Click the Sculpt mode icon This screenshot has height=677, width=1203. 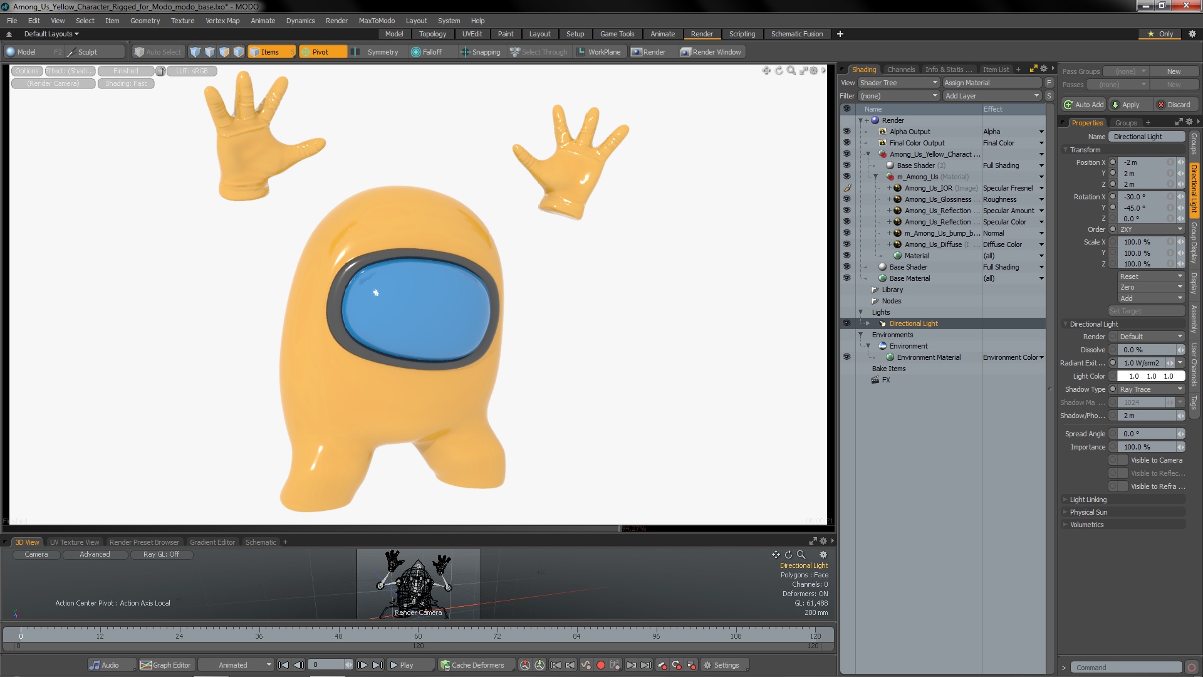pos(71,52)
